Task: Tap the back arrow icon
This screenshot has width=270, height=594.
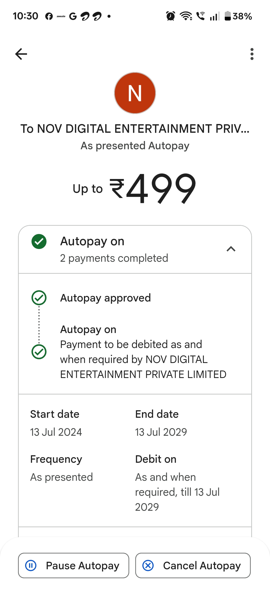Action: [x=21, y=54]
